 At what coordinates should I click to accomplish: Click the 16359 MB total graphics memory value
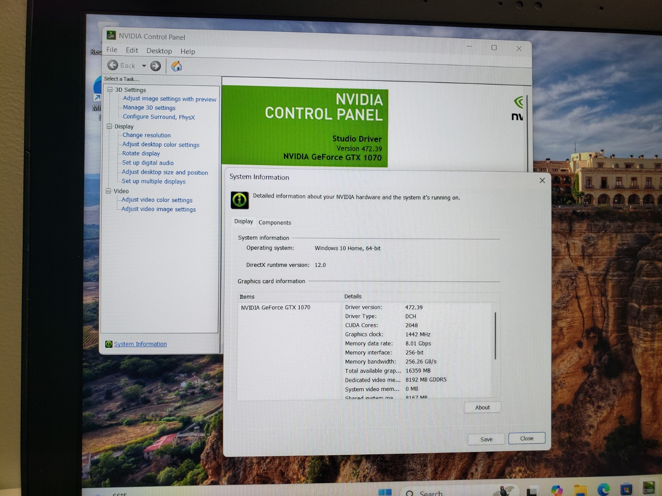point(418,371)
